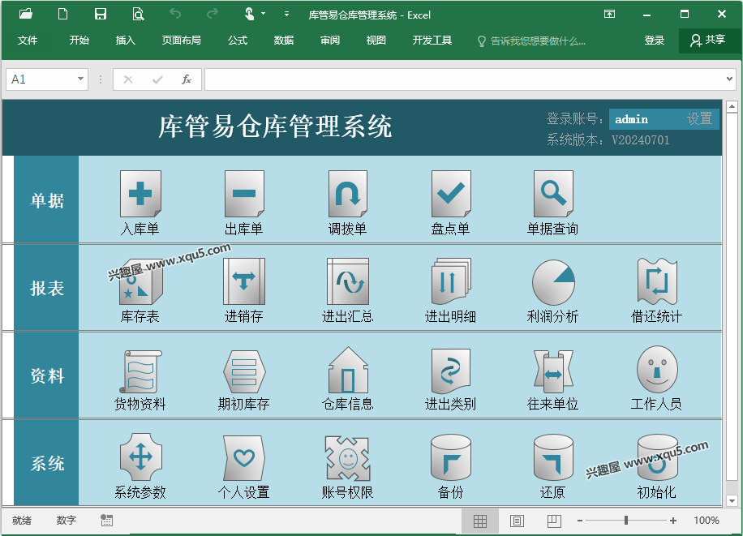
Task: Switch to the 审阅 ribbon tab
Action: click(x=330, y=41)
